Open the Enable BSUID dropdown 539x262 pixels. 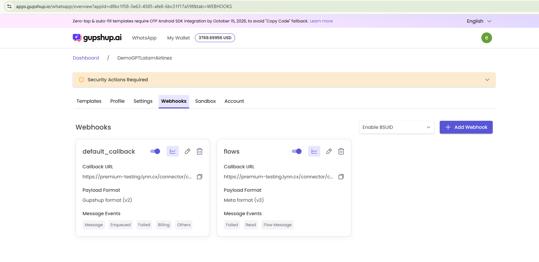[397, 127]
